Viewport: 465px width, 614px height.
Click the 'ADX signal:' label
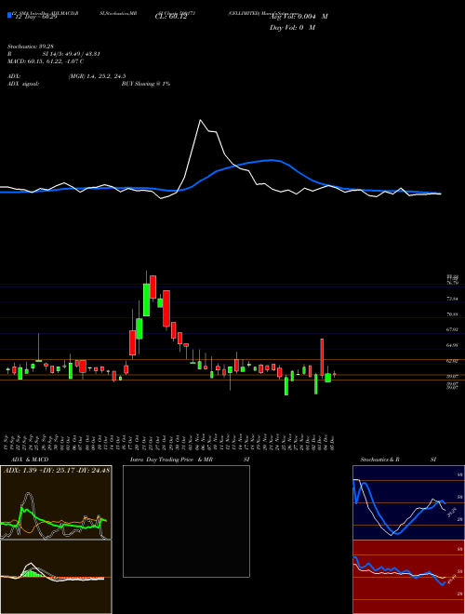[23, 84]
